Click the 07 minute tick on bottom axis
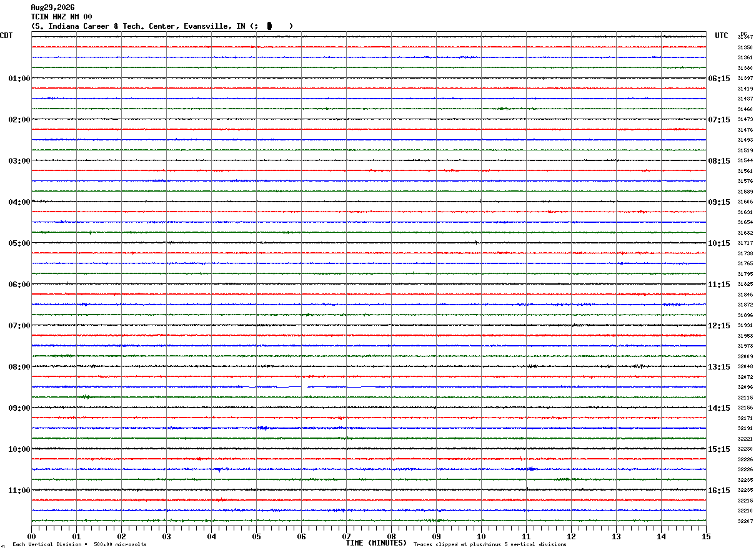Image resolution: width=756 pixels, height=553 pixels. pos(346,536)
